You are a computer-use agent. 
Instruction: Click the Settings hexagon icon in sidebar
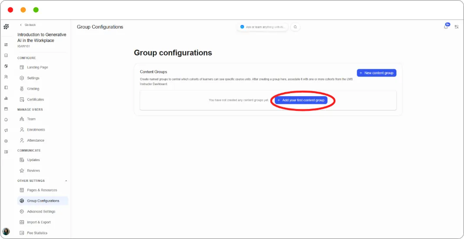coord(22,78)
